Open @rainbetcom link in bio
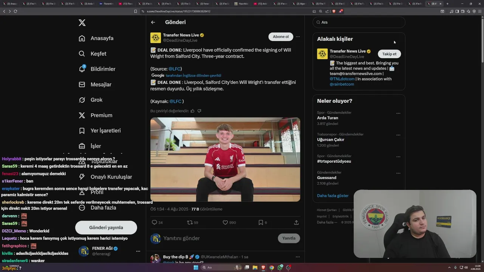 point(342,84)
